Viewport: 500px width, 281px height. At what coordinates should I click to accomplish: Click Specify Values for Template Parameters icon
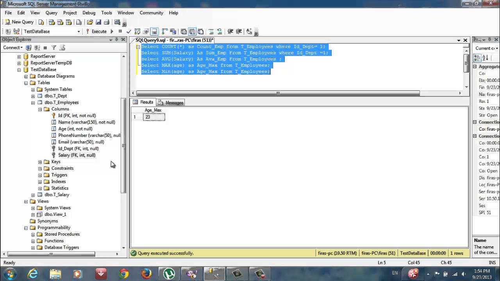(x=249, y=31)
